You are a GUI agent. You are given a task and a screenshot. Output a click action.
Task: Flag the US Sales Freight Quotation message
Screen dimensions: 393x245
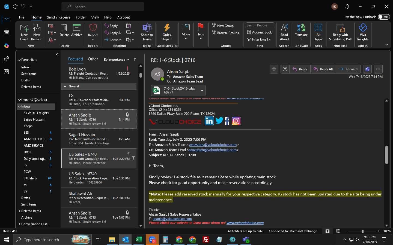point(128,154)
